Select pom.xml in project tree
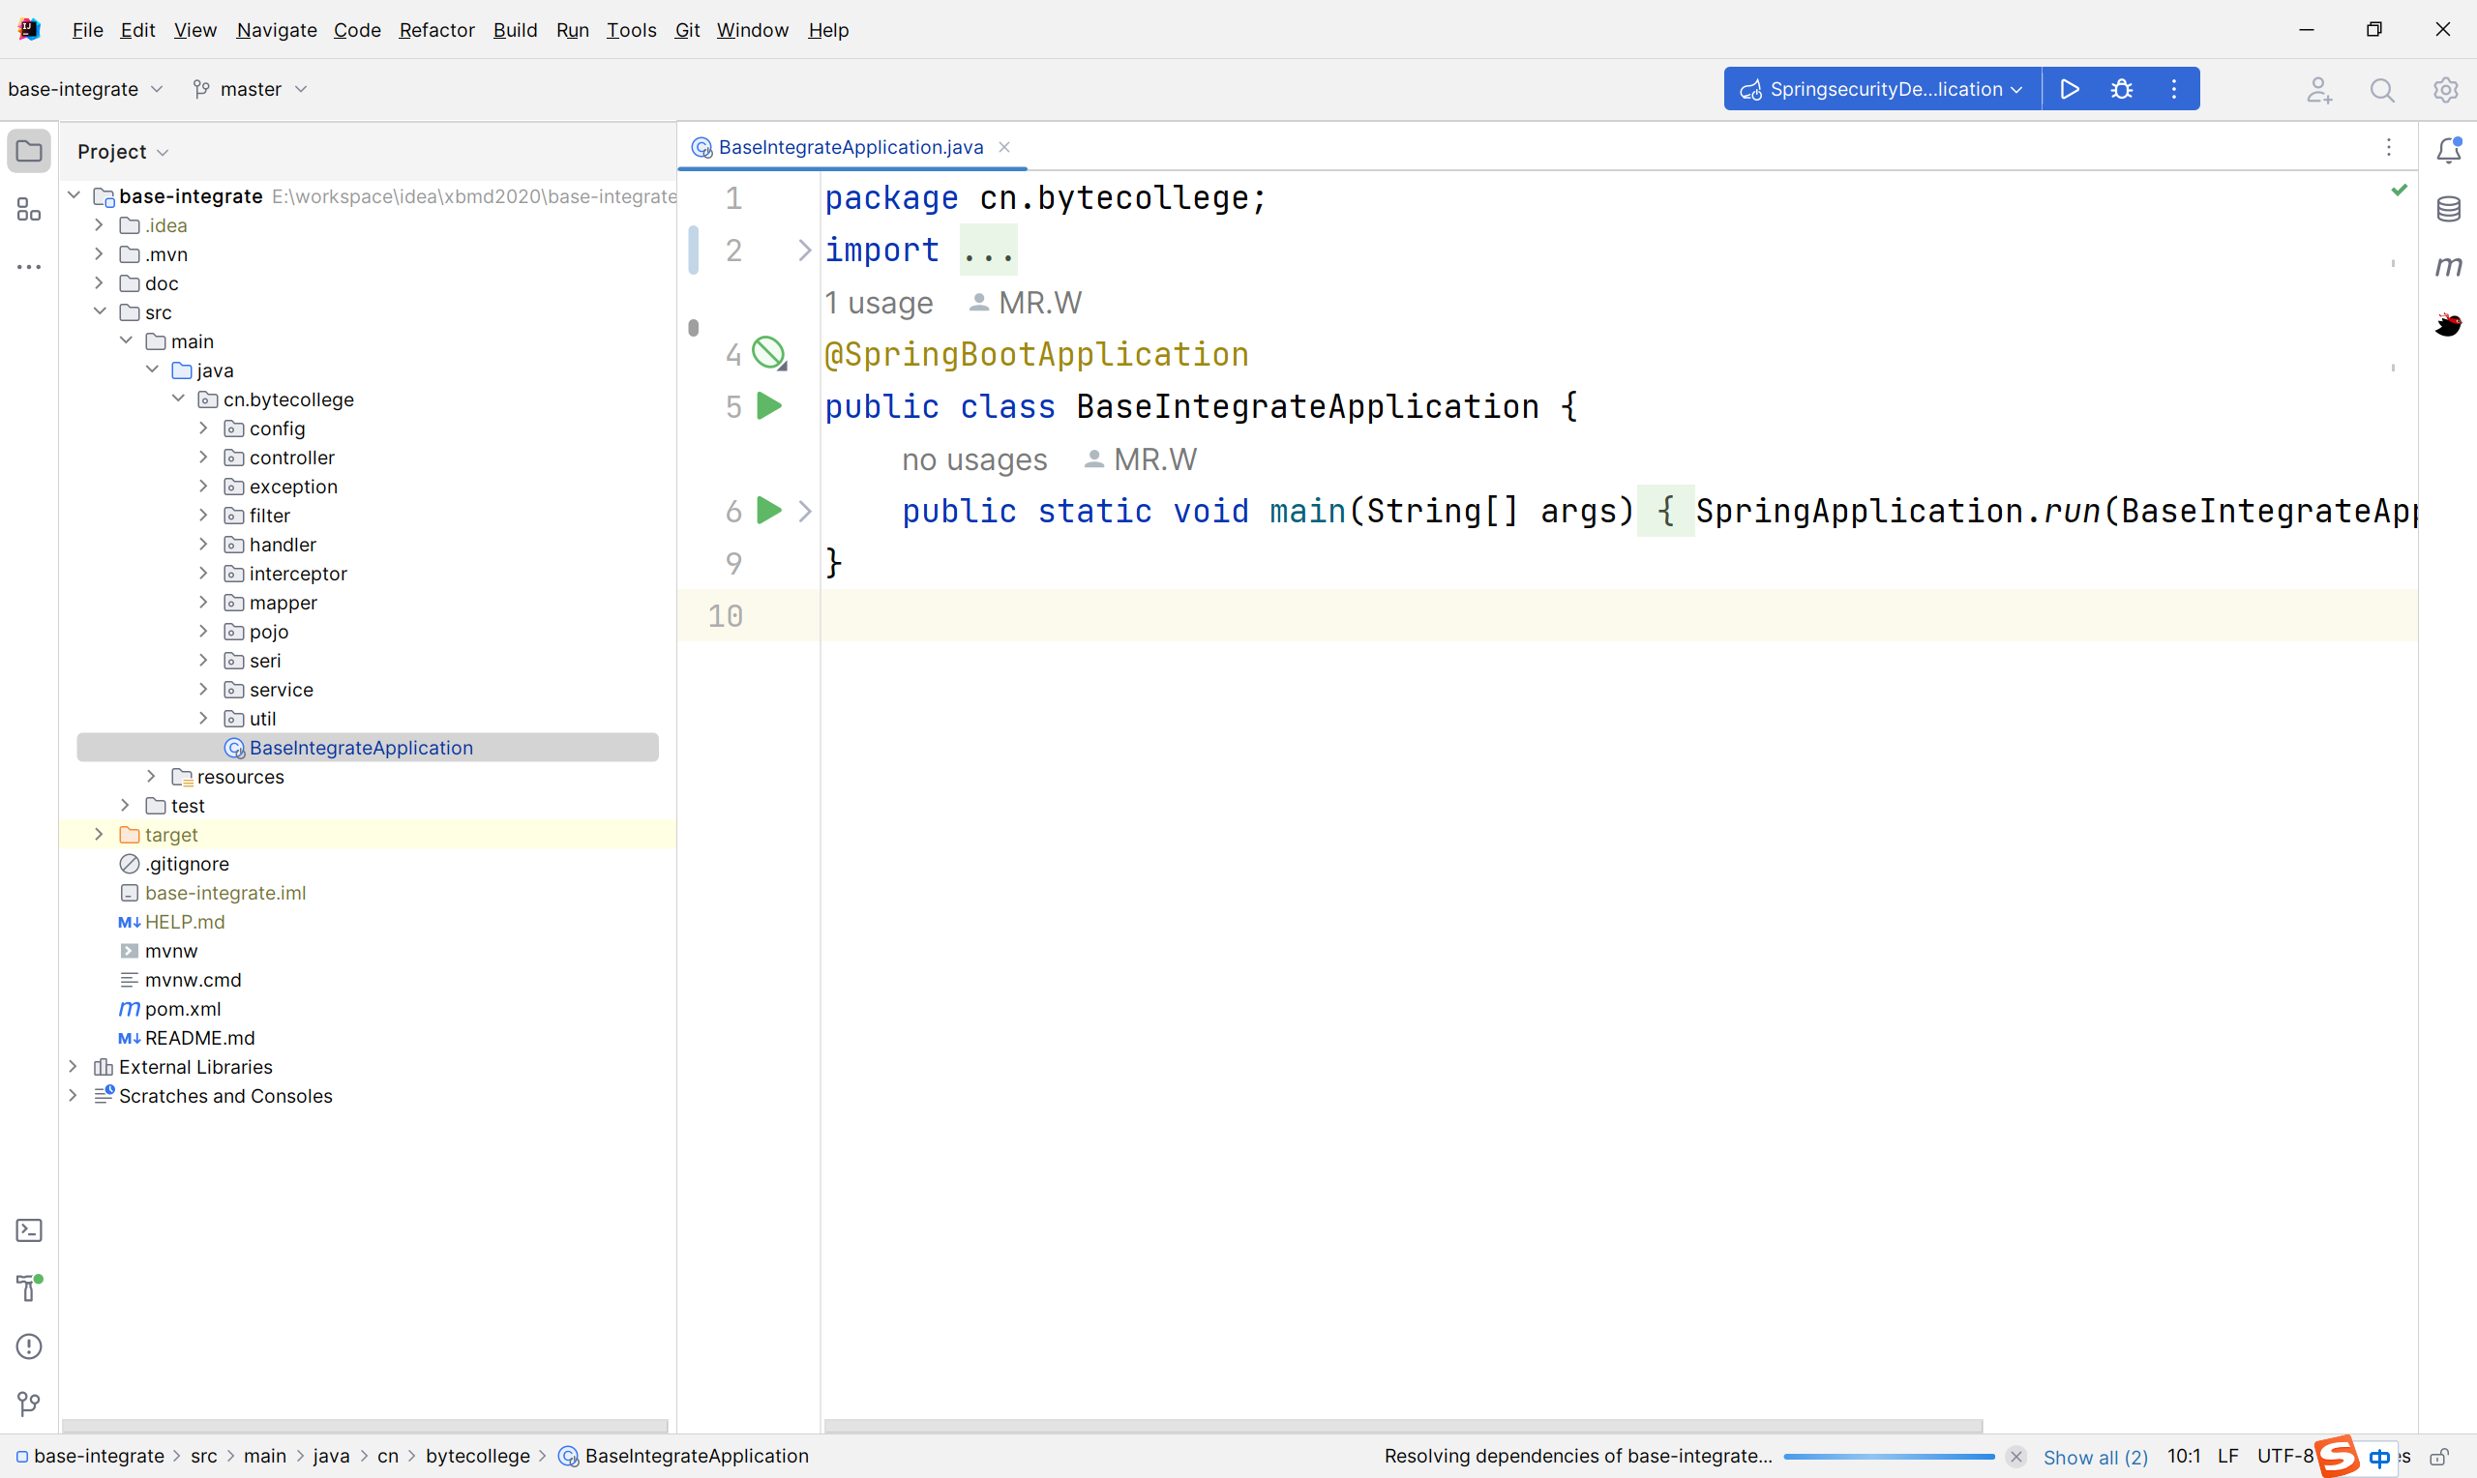This screenshot has width=2477, height=1478. [x=183, y=1009]
